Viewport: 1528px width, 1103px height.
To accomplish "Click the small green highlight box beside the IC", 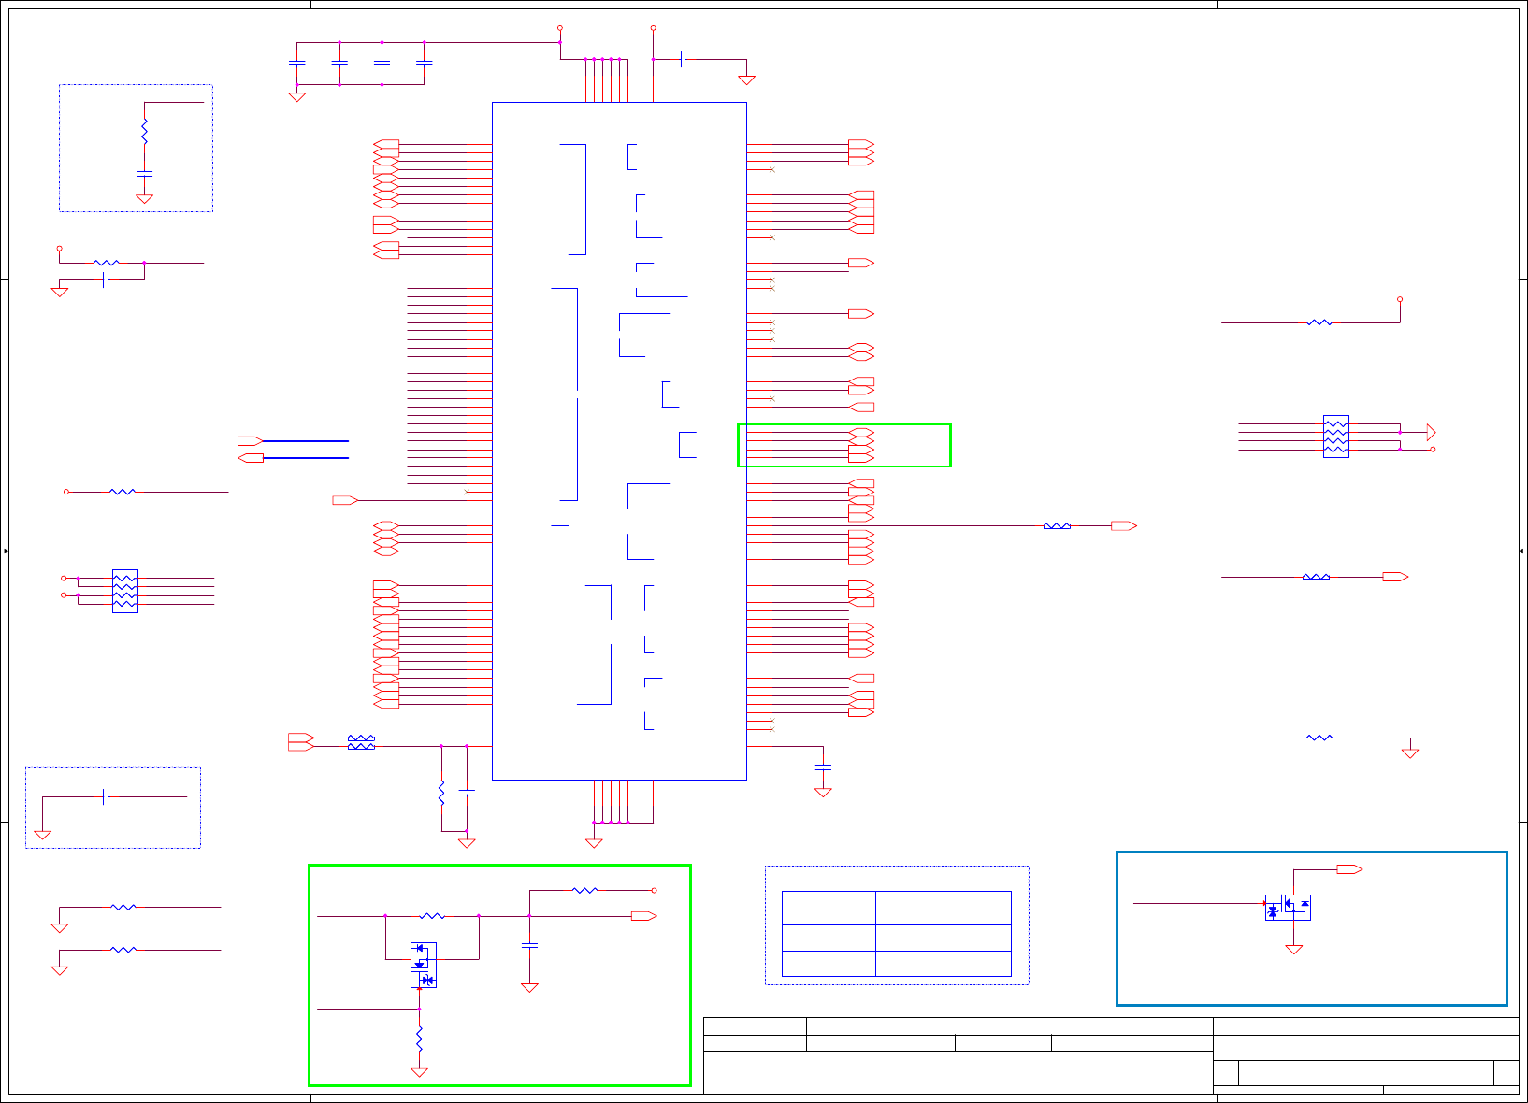I will (844, 445).
